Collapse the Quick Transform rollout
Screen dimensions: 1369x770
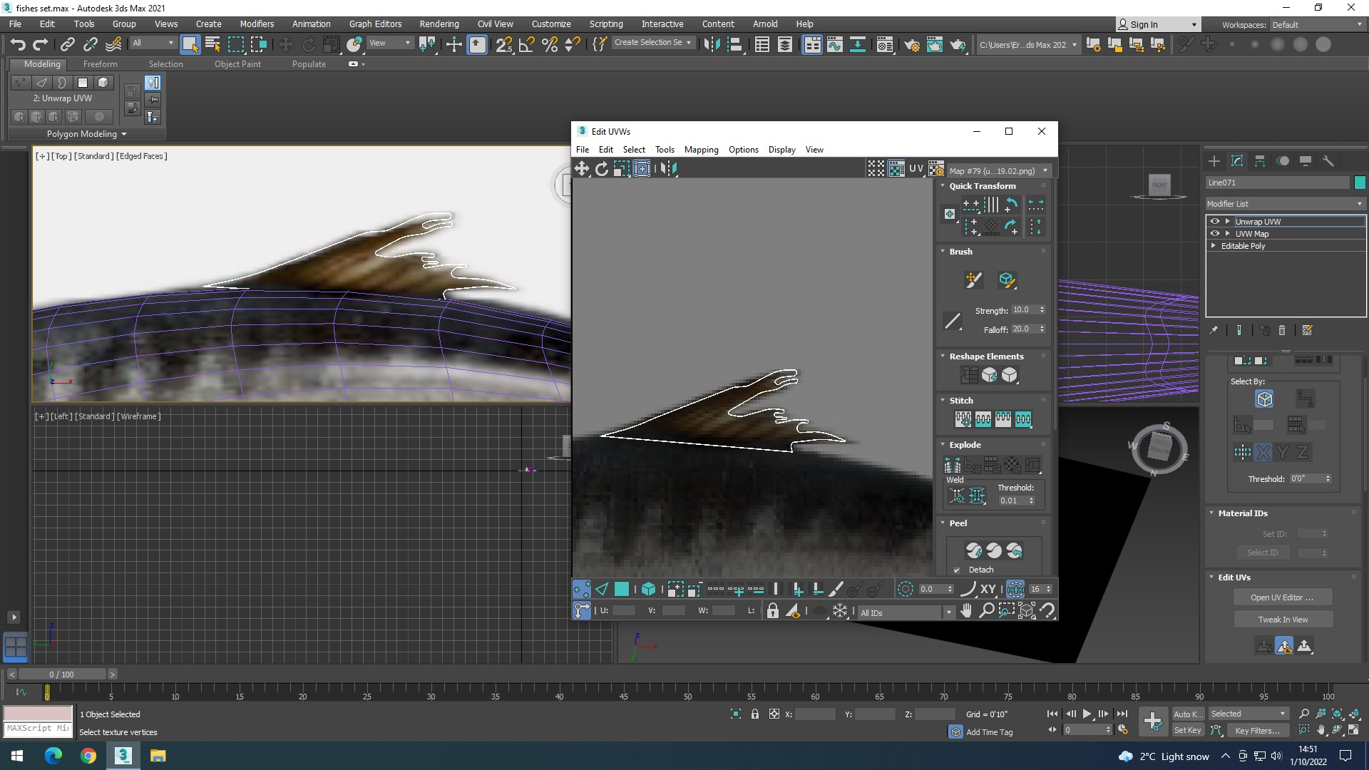point(943,186)
